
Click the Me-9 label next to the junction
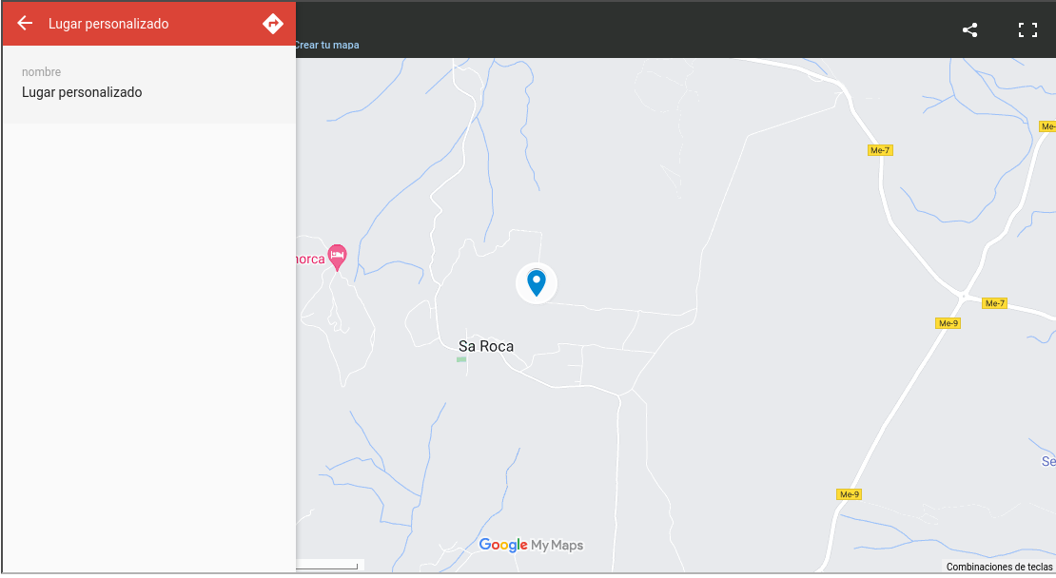click(948, 323)
